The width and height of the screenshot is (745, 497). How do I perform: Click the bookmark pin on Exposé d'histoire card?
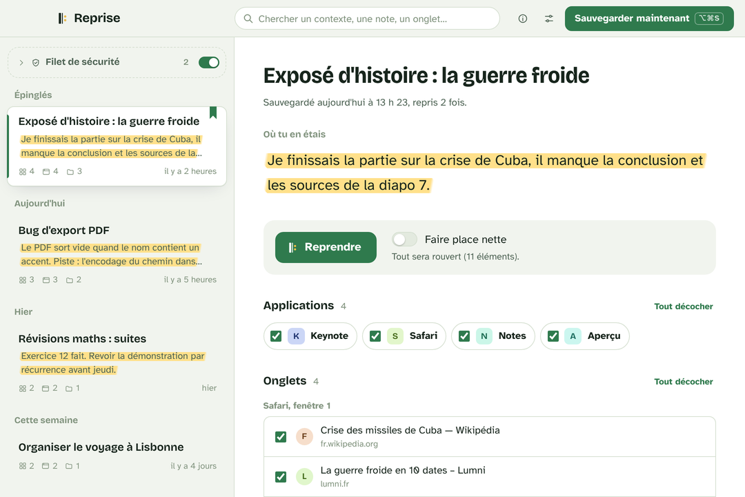coord(213,113)
